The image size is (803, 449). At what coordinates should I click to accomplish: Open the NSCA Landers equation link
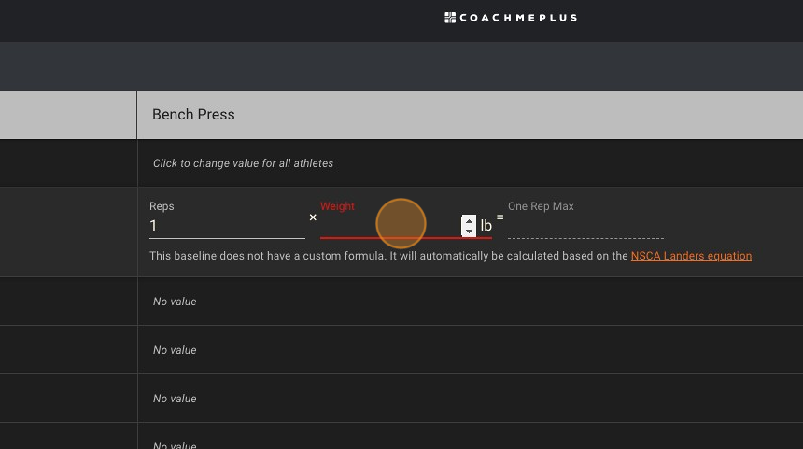[691, 256]
